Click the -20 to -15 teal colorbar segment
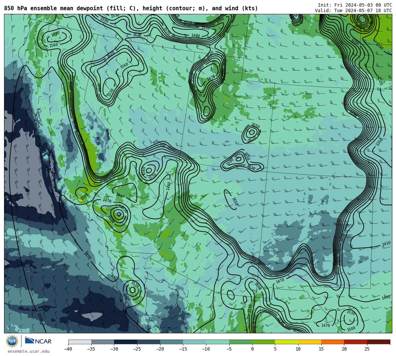 click(172, 342)
